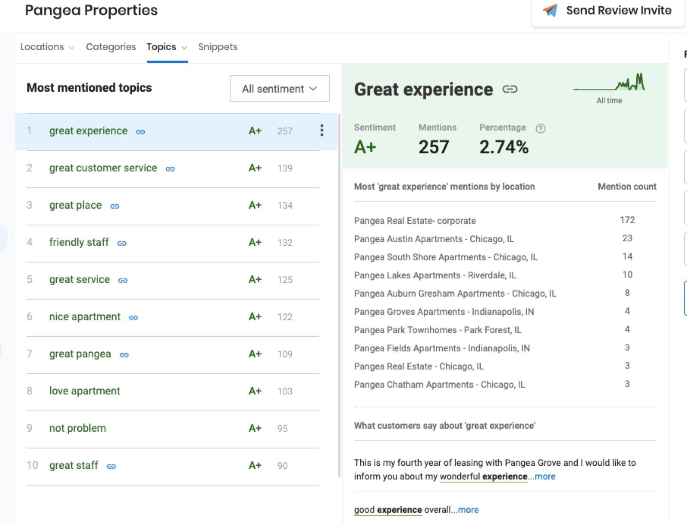Open the Snippets tab
Viewport: 687px width, 525px height.
click(218, 47)
